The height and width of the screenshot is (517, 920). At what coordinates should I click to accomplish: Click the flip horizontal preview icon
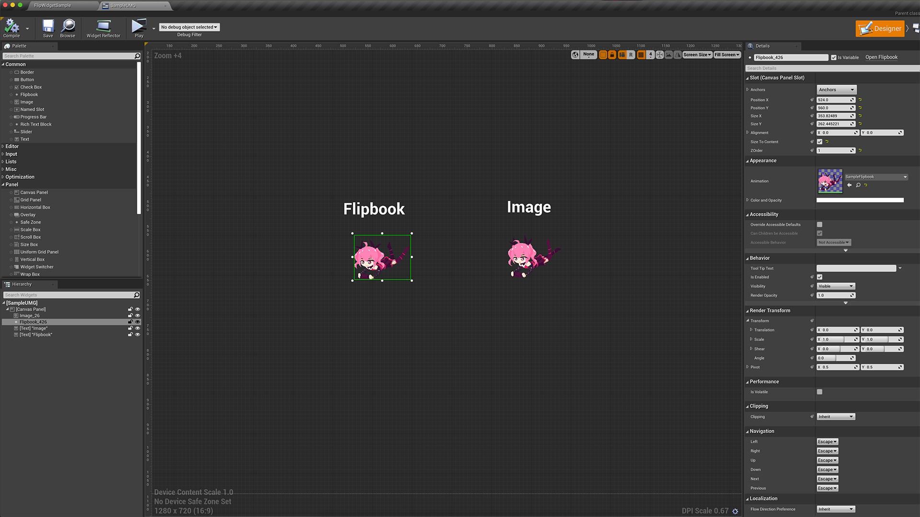click(x=678, y=55)
